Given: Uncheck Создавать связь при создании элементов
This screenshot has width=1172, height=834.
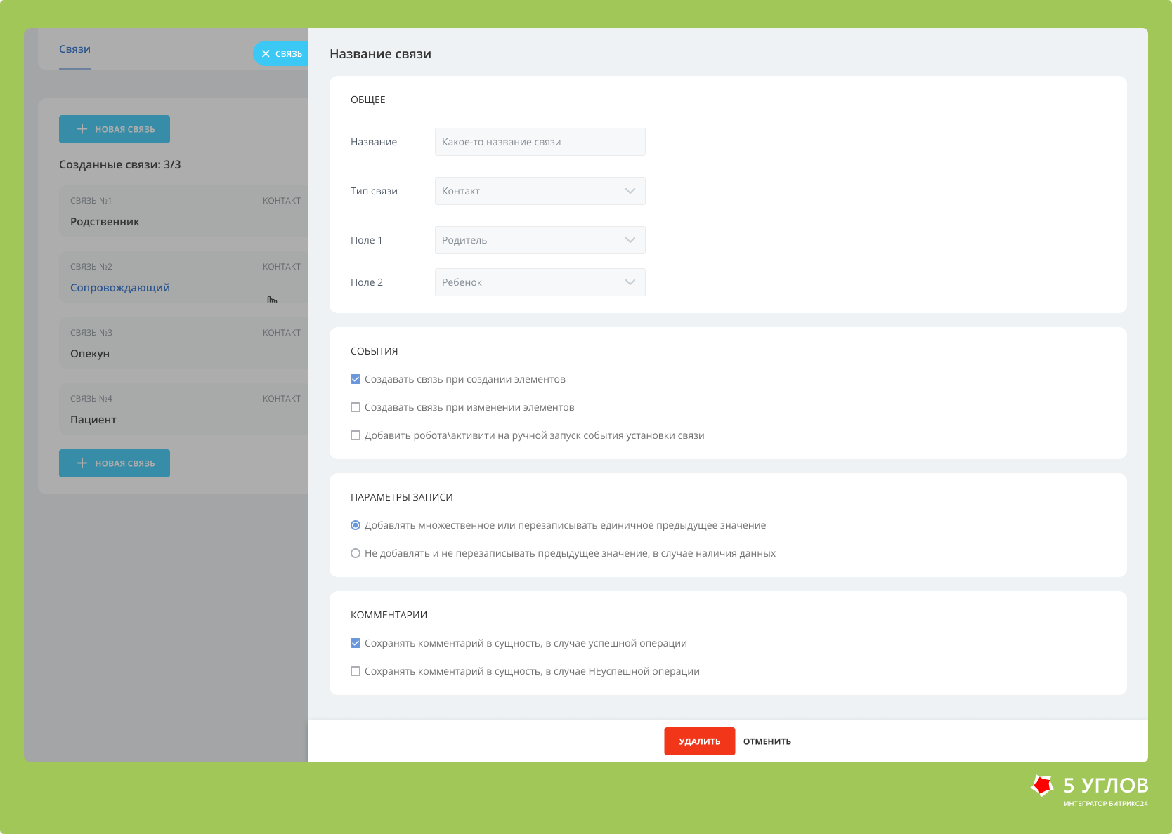Looking at the screenshot, I should click(x=356, y=379).
